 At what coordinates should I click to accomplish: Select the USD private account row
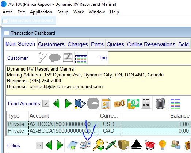[99, 124]
